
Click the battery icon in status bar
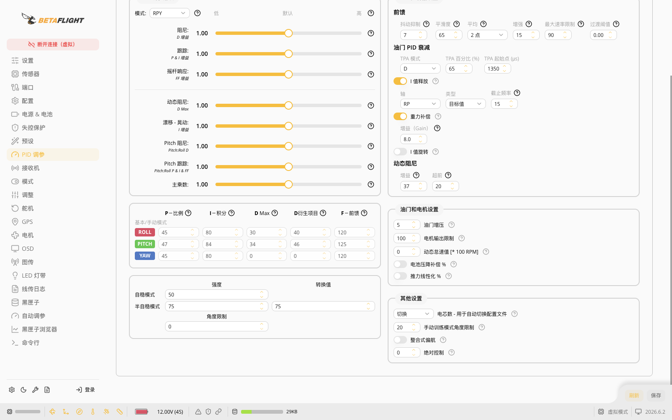tap(142, 412)
